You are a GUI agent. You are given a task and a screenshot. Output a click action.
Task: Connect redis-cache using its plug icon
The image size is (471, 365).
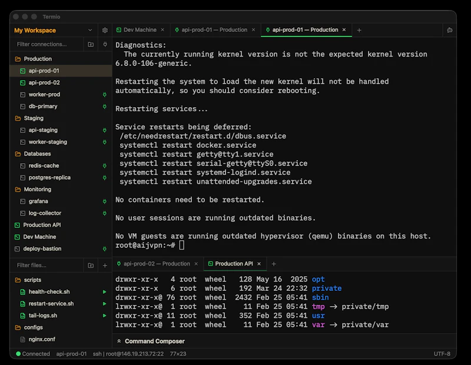pos(105,165)
